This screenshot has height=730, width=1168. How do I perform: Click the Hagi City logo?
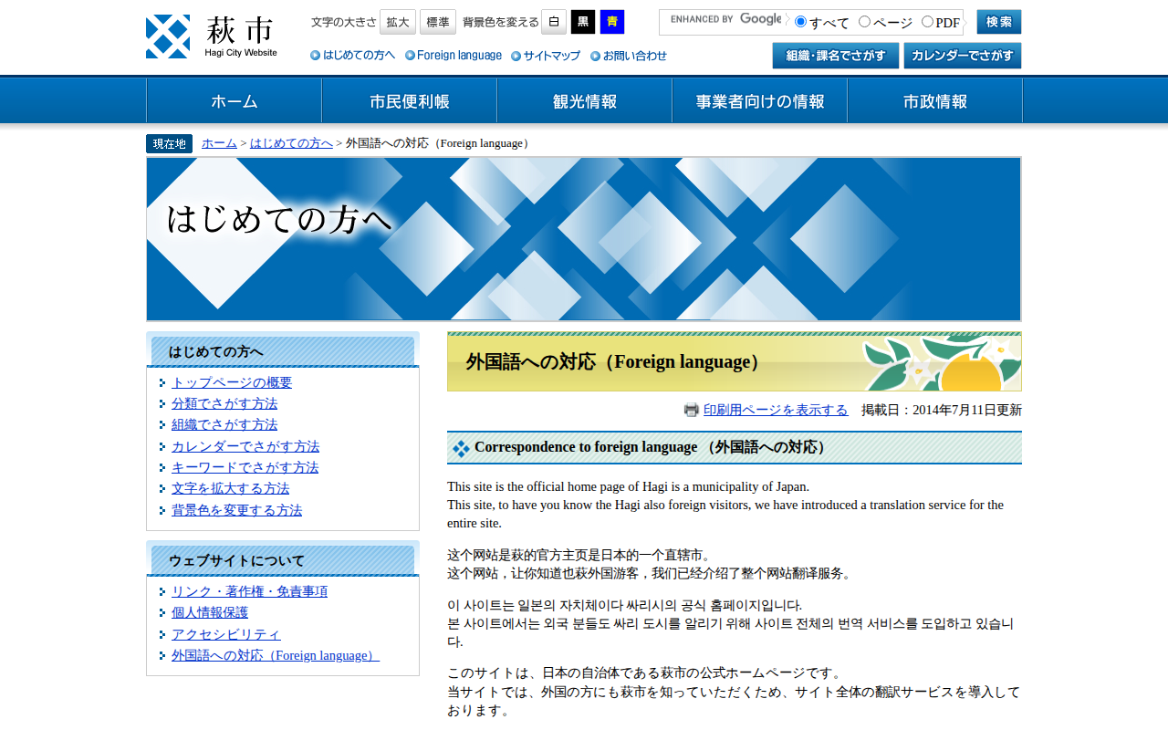click(212, 36)
